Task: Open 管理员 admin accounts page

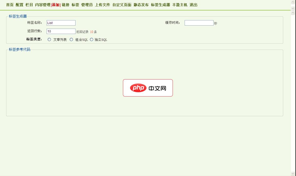Action: tap(87, 5)
